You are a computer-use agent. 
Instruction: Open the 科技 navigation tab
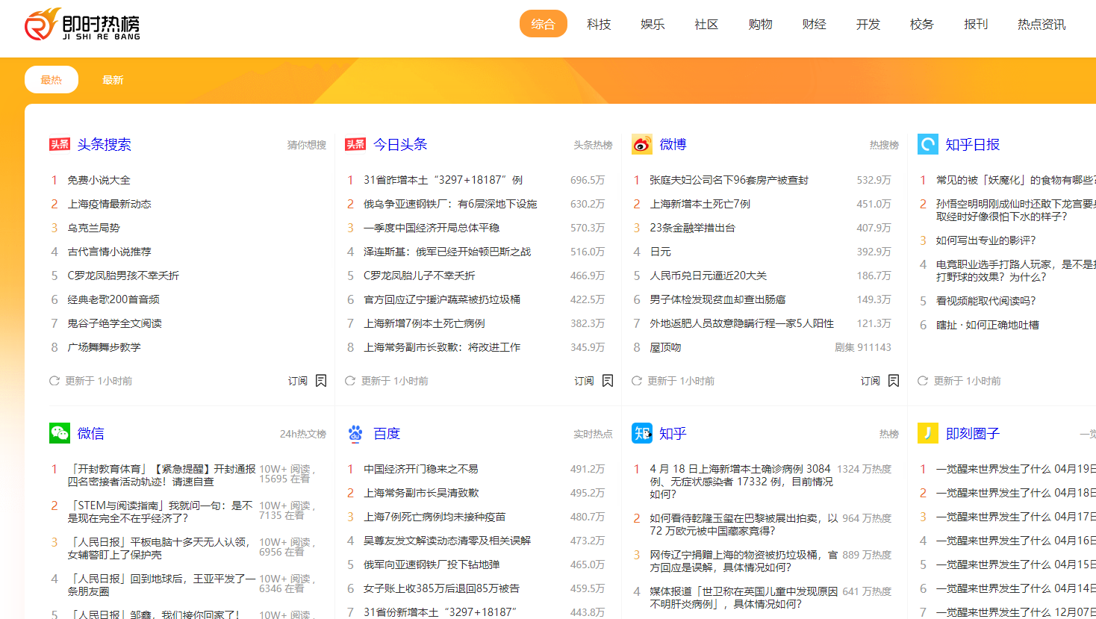(599, 24)
